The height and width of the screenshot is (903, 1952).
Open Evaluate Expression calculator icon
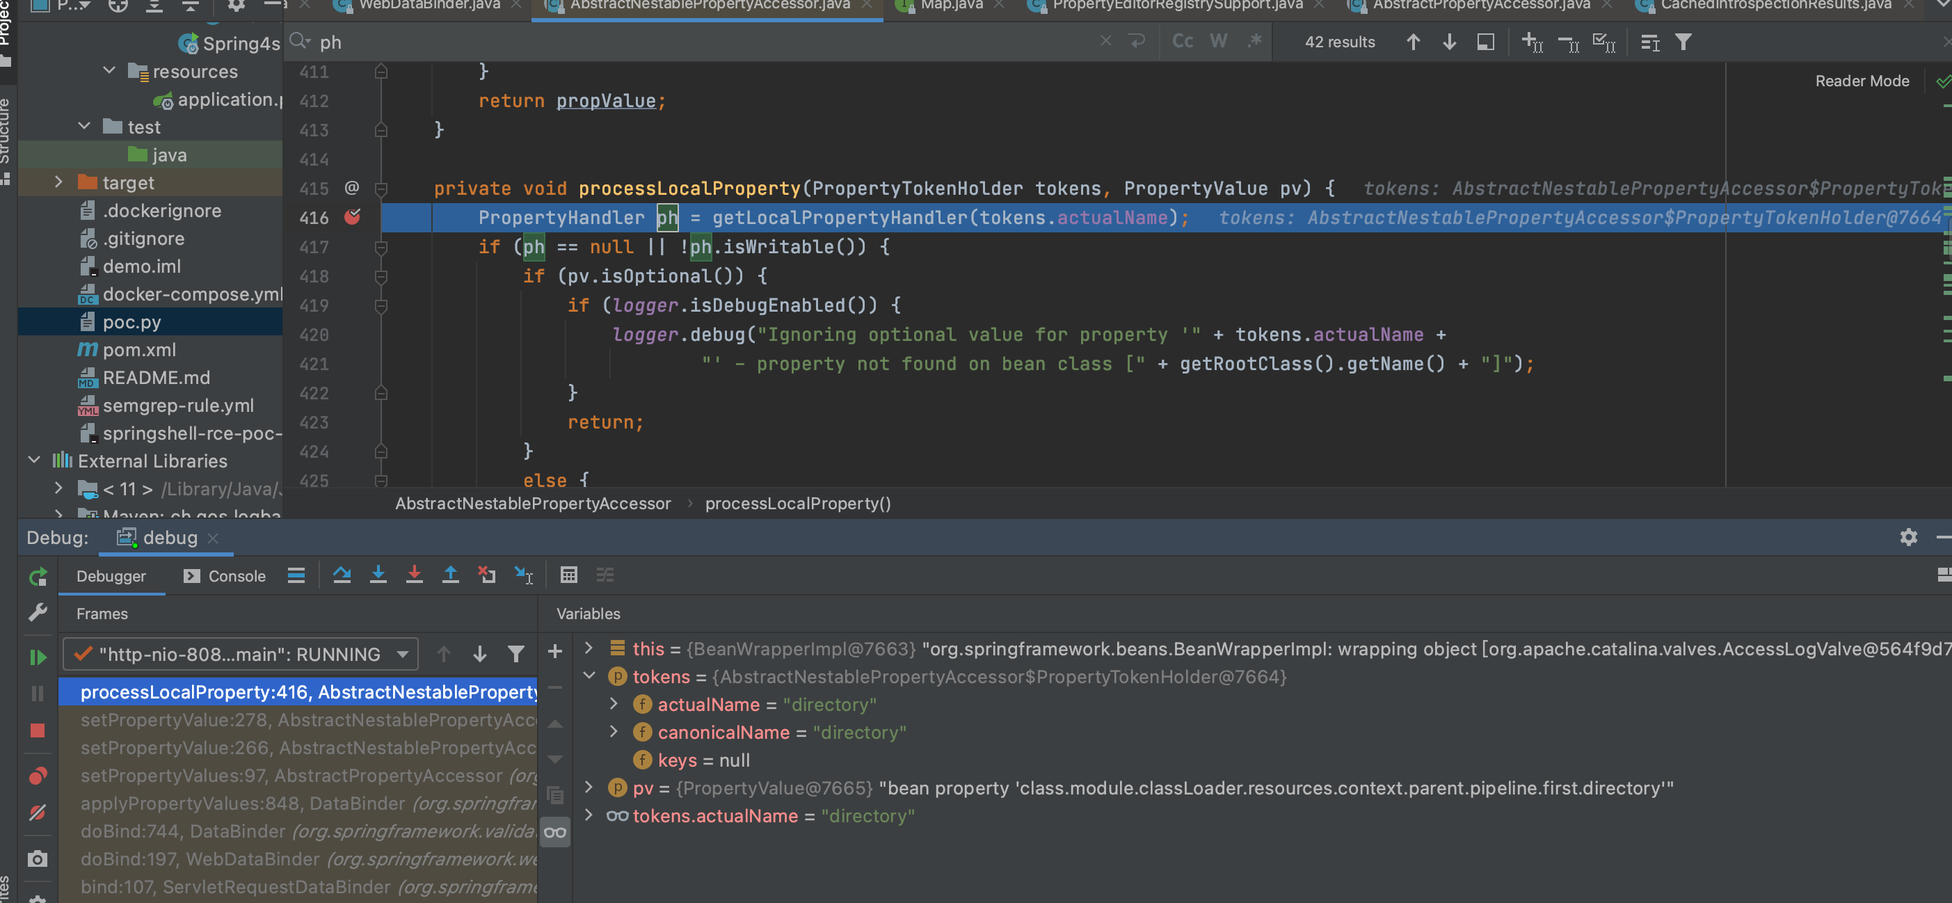tap(568, 576)
